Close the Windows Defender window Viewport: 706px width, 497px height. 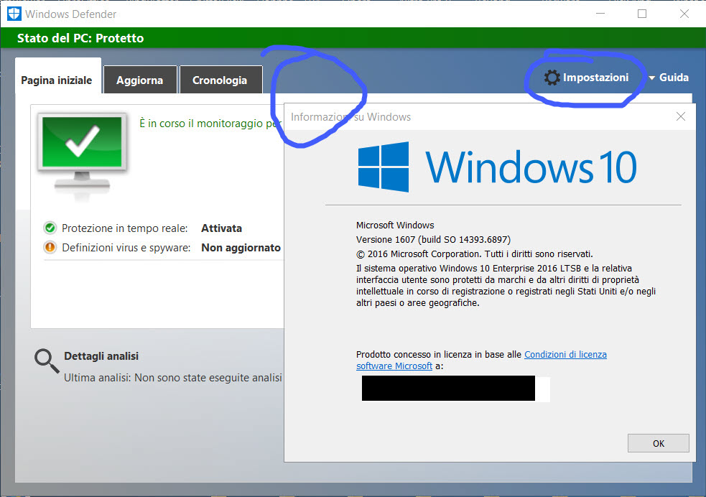(684, 14)
